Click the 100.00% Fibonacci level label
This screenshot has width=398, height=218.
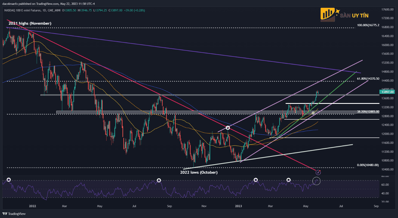pos(368,25)
